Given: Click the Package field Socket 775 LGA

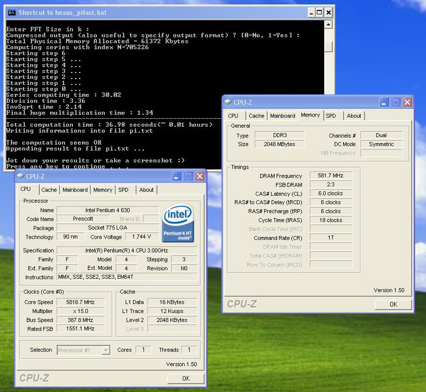Looking at the screenshot, I should 108,228.
